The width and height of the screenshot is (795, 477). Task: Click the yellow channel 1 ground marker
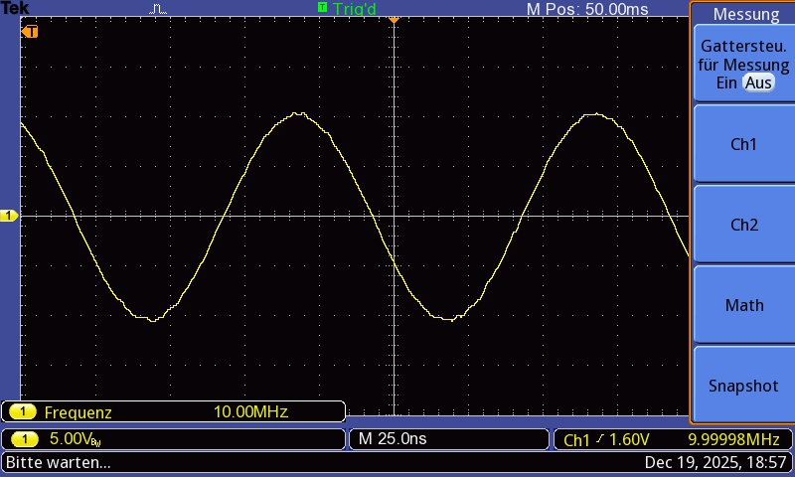tap(9, 216)
